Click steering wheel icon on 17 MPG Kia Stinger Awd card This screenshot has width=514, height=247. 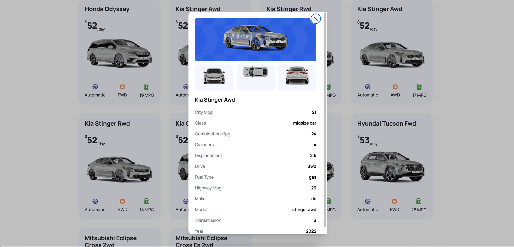pyautogui.click(x=368, y=87)
